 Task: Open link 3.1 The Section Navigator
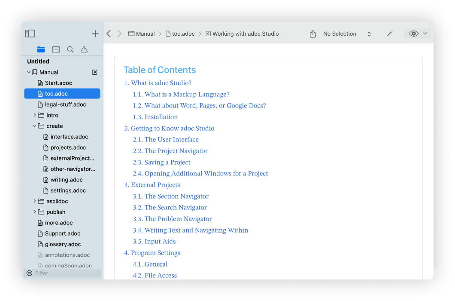171,197
